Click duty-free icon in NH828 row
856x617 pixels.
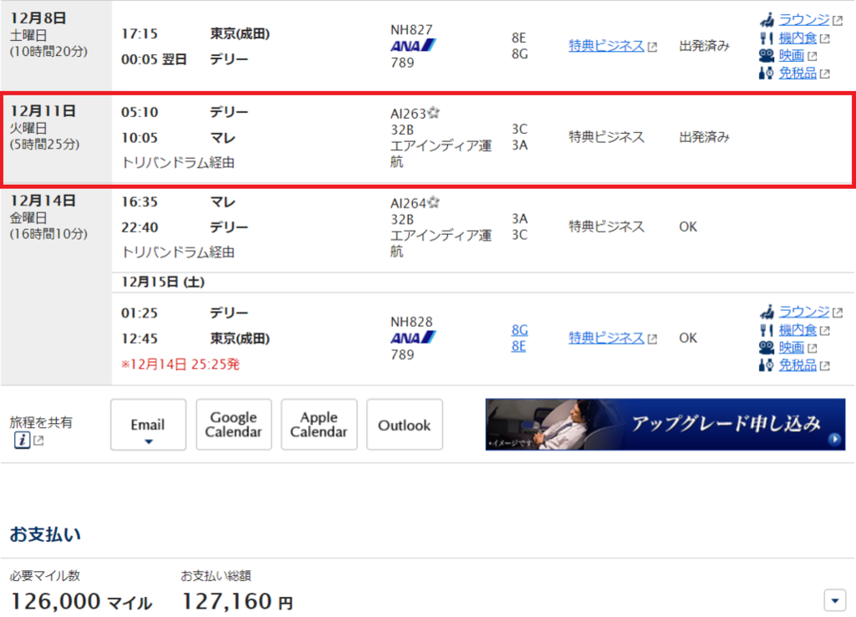[767, 365]
